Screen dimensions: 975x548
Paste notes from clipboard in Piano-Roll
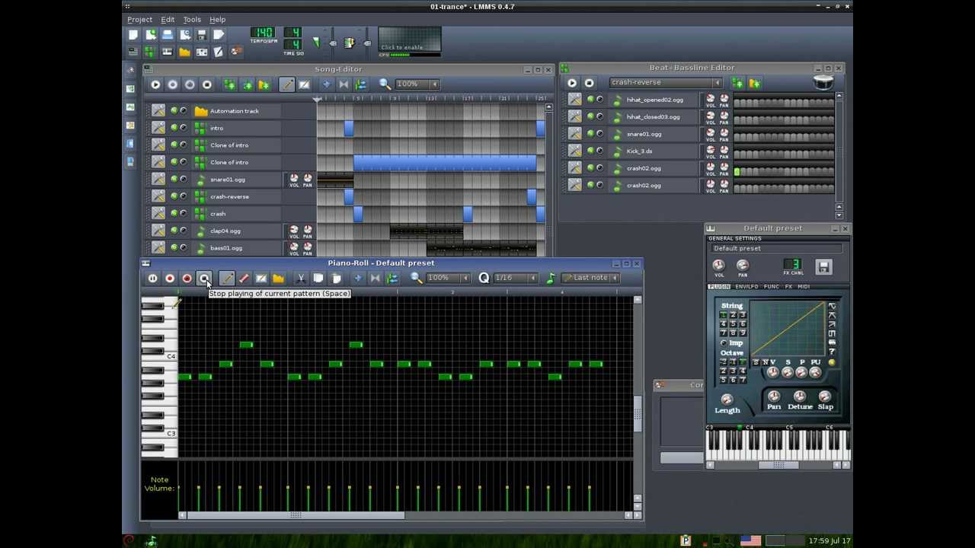pyautogui.click(x=336, y=278)
